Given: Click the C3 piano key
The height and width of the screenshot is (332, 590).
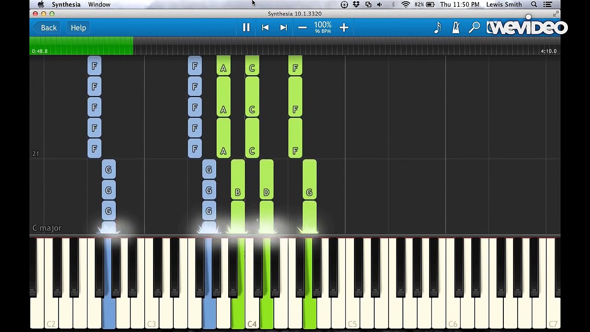Looking at the screenshot, I should 151,314.
